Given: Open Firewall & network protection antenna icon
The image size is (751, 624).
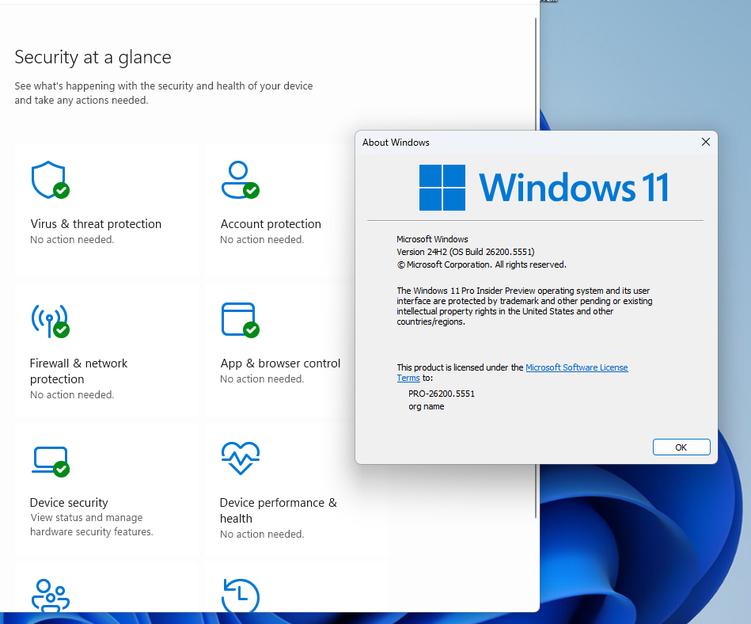Looking at the screenshot, I should 51,321.
